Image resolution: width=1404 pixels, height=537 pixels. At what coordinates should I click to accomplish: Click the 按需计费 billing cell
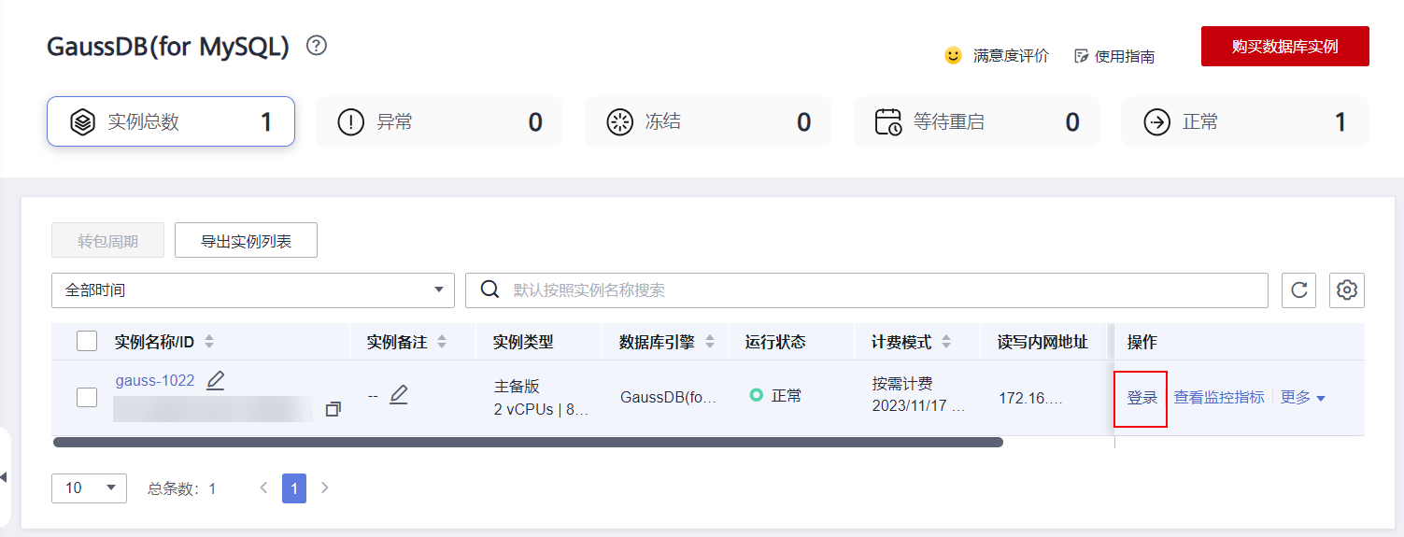pos(917,395)
